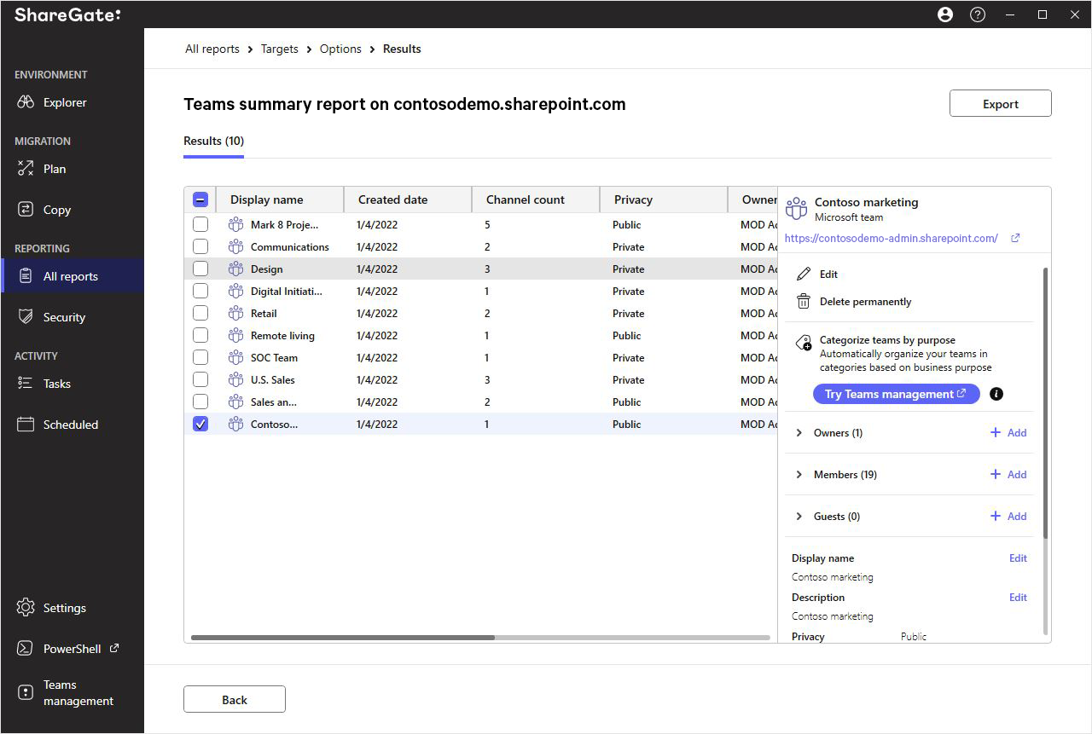Image resolution: width=1092 pixels, height=734 pixels.
Task: Click the Plan migration icon
Action: pos(26,169)
